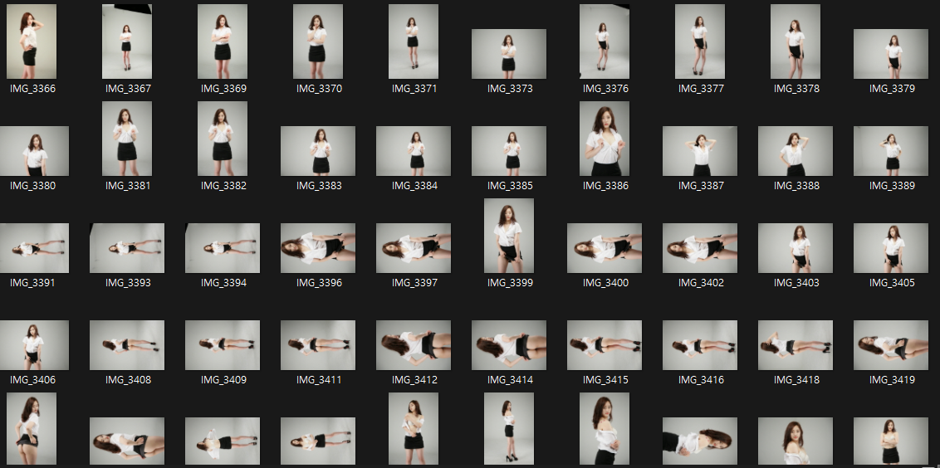Open the IMG_3367 image thumbnail
The width and height of the screenshot is (940, 468).
127,41
